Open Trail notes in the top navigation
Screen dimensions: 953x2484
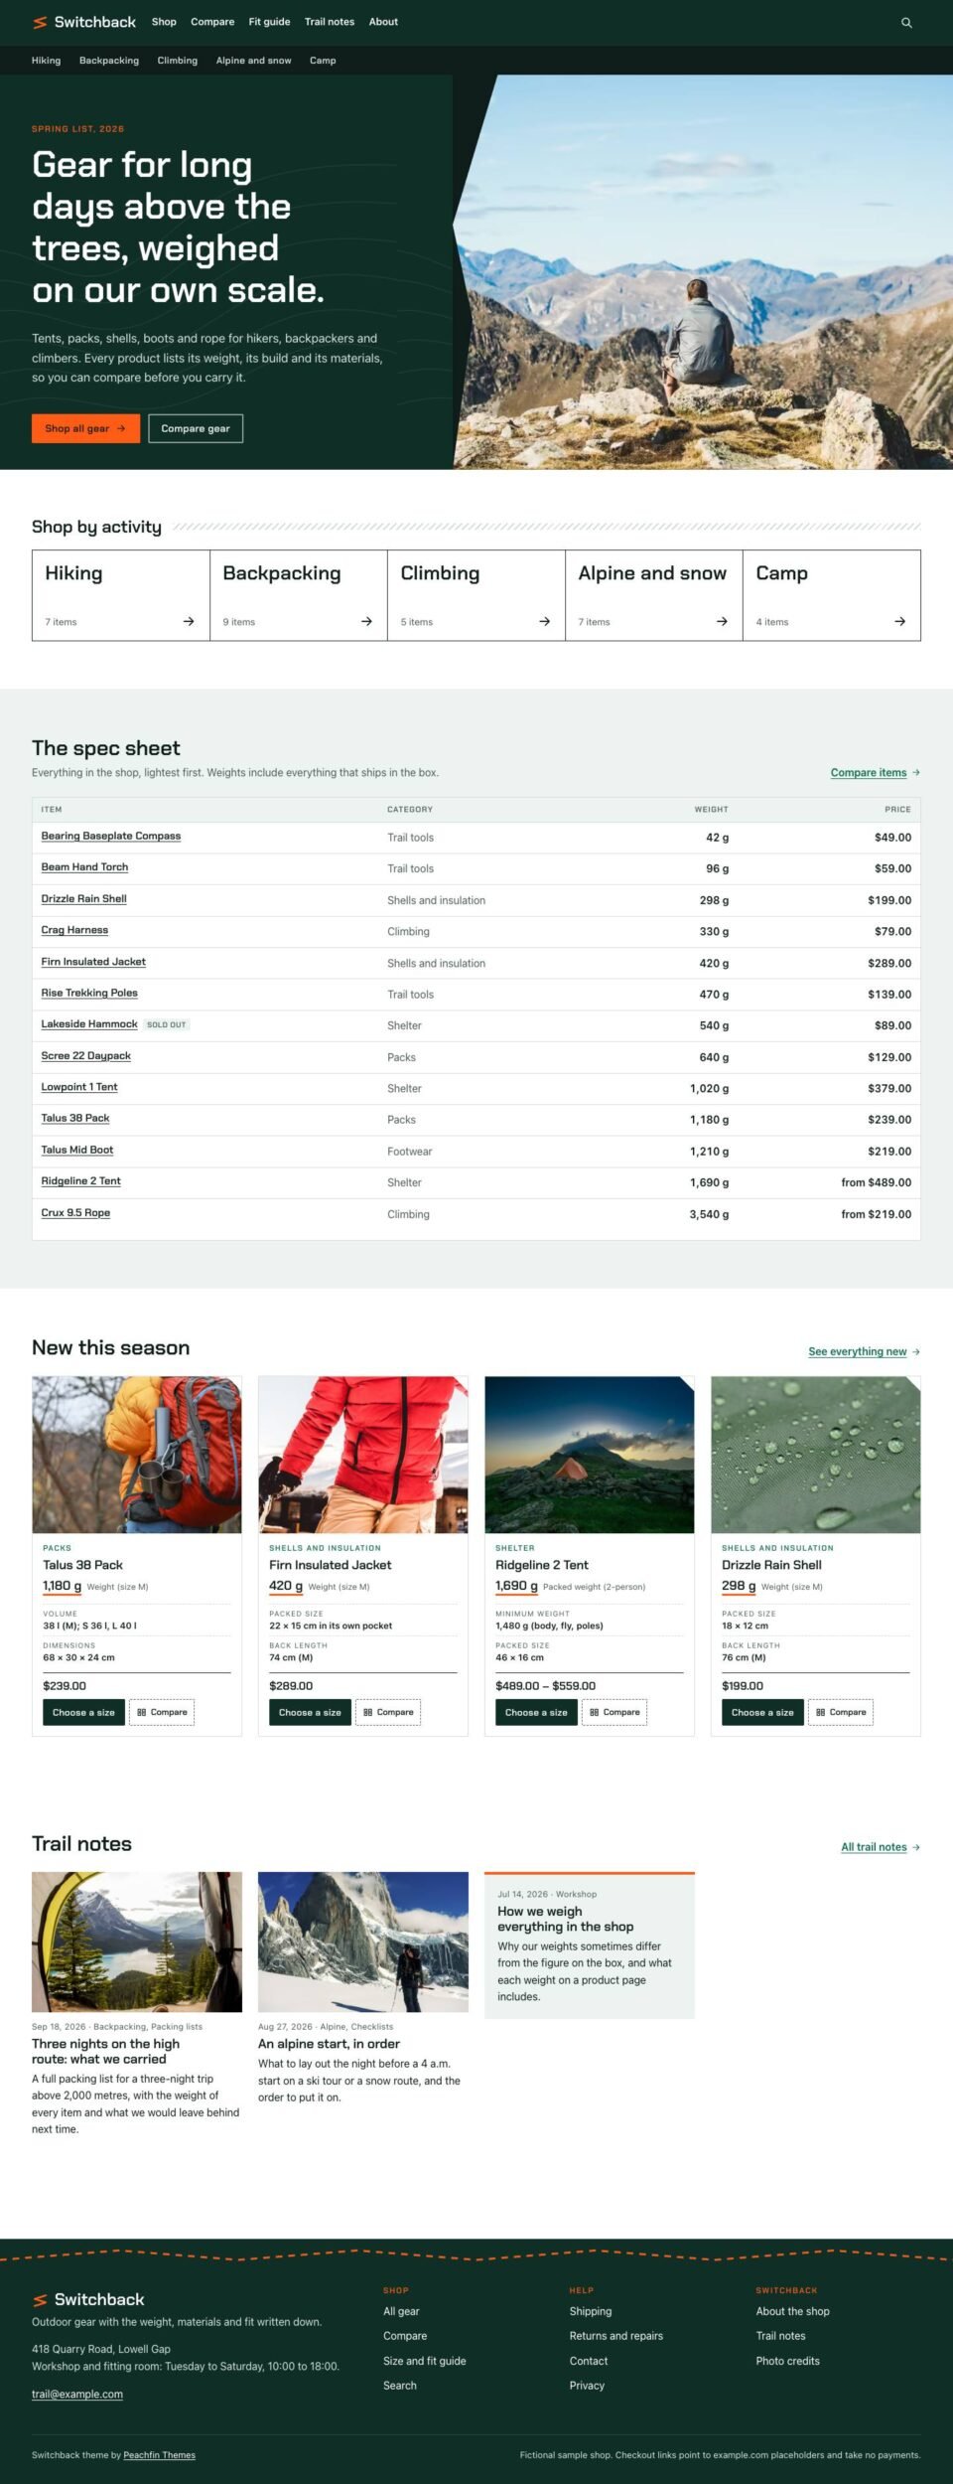tap(330, 22)
